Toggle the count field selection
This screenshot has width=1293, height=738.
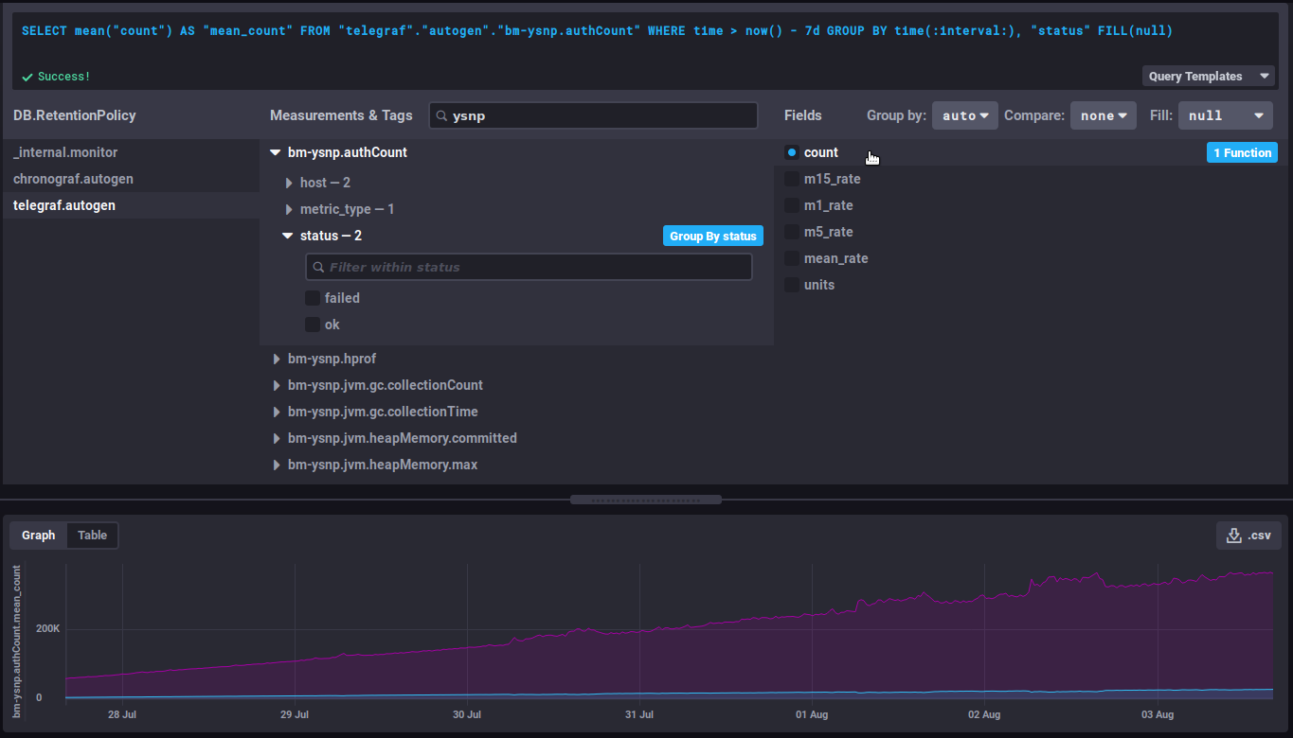tap(792, 152)
